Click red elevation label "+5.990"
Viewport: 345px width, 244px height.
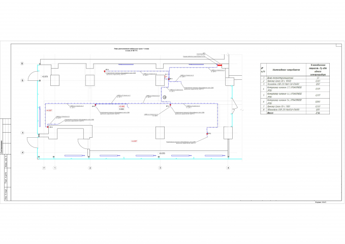121,106
